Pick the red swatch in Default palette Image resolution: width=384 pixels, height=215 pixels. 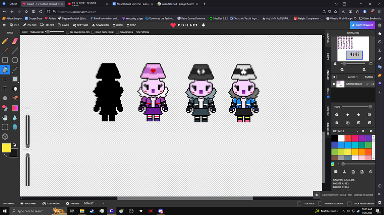[x=348, y=138]
